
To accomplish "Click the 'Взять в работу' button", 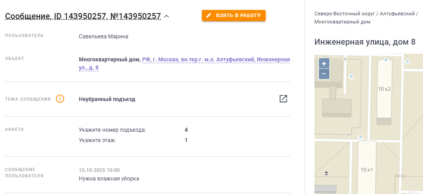I will tap(234, 16).
